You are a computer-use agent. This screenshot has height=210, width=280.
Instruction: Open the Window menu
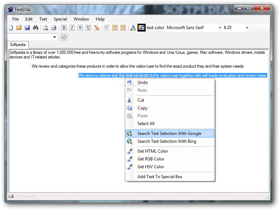81,19
